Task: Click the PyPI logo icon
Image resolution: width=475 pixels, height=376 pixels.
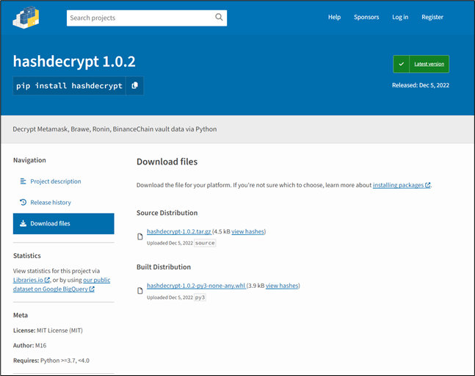Action: coord(26,18)
